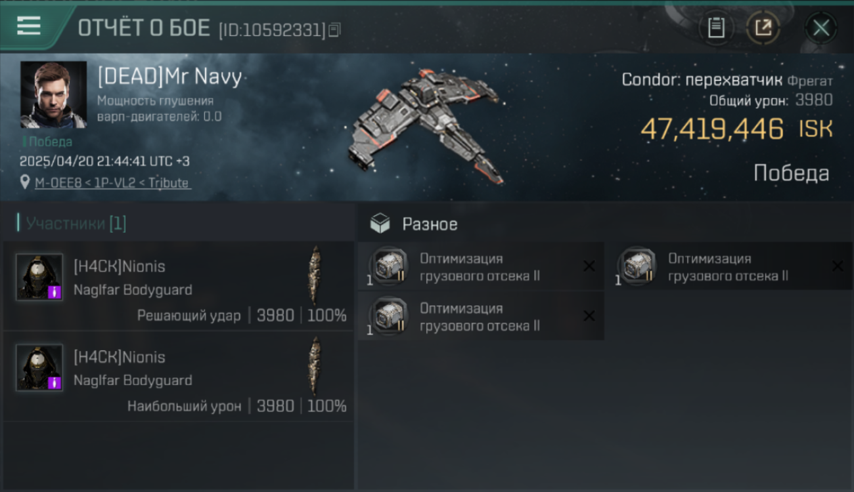View Mr Navy's pilot portrait
The height and width of the screenshot is (492, 854).
[x=53, y=94]
